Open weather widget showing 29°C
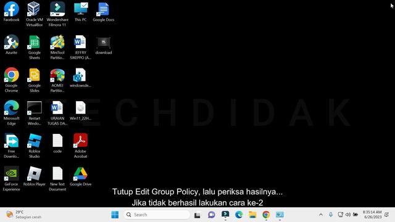The width and height of the screenshot is (395, 222). click(23, 215)
